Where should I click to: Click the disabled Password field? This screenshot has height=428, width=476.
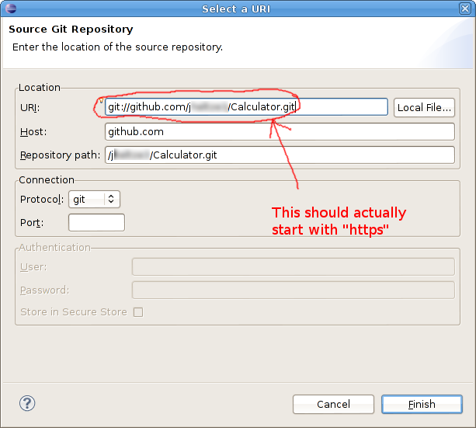(x=294, y=290)
